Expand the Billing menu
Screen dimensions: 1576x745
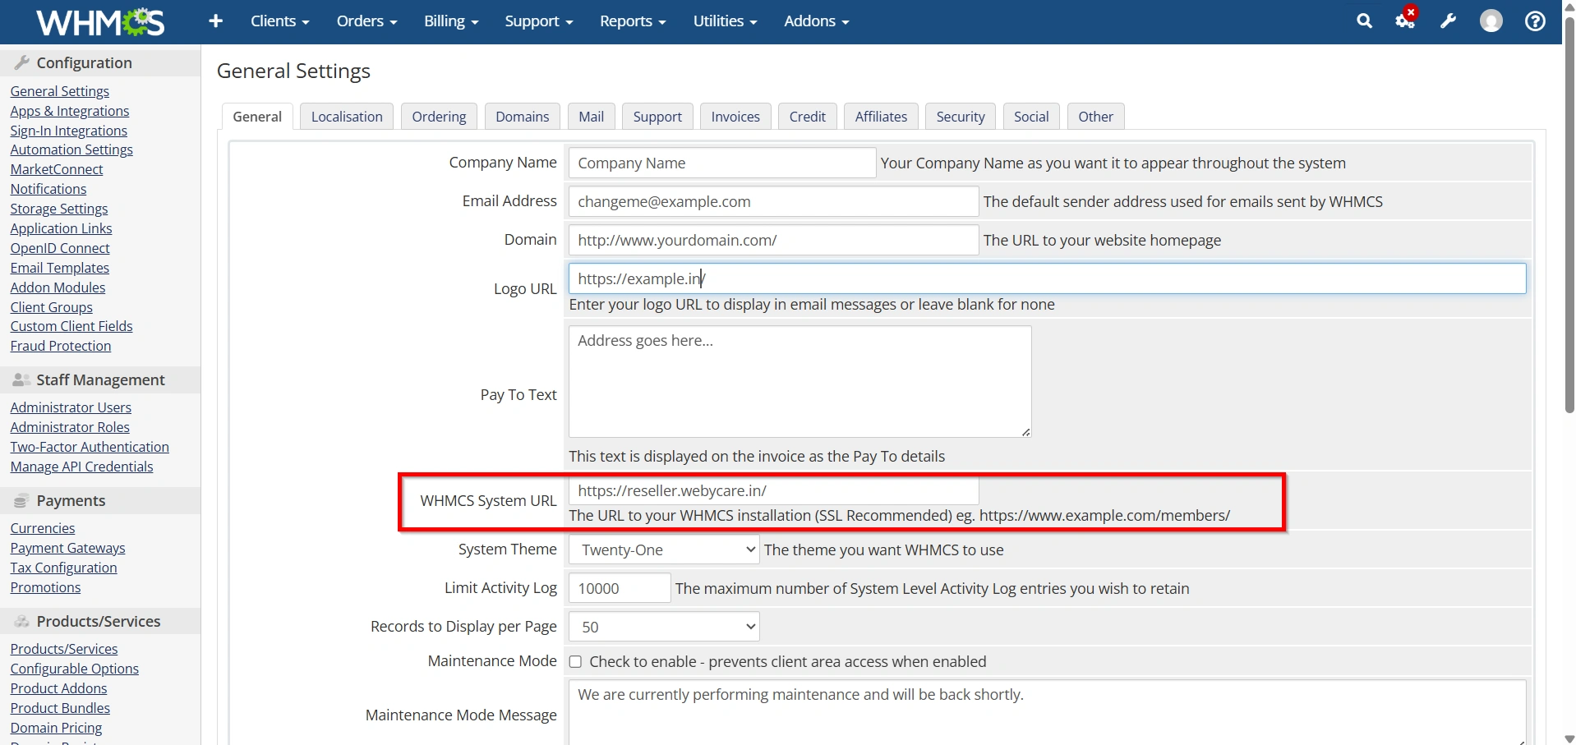coord(451,21)
